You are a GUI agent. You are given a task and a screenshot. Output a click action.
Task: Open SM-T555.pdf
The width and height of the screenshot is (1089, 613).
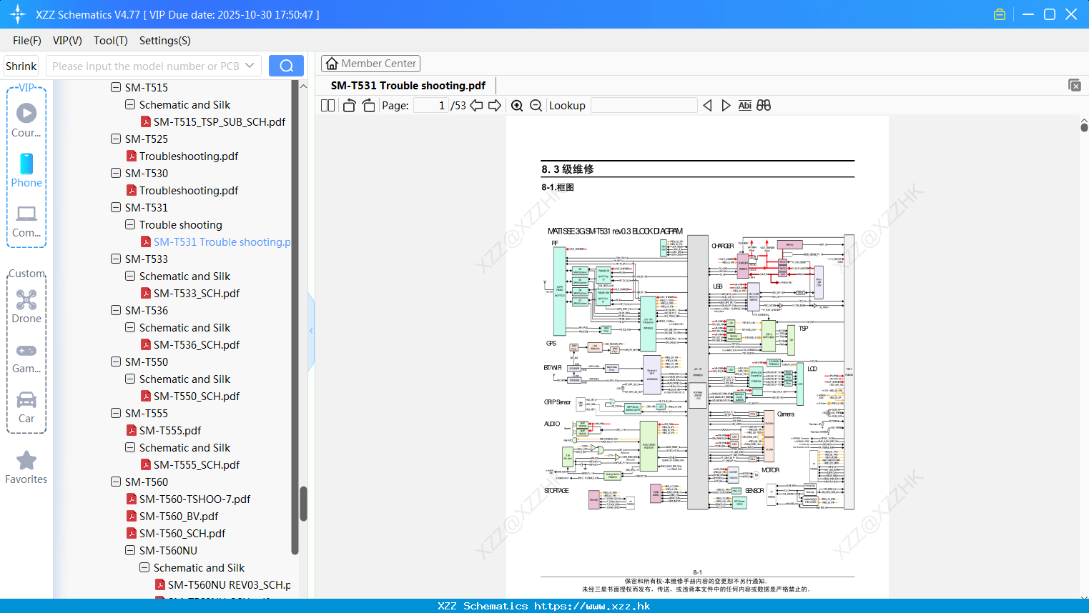[x=163, y=431]
